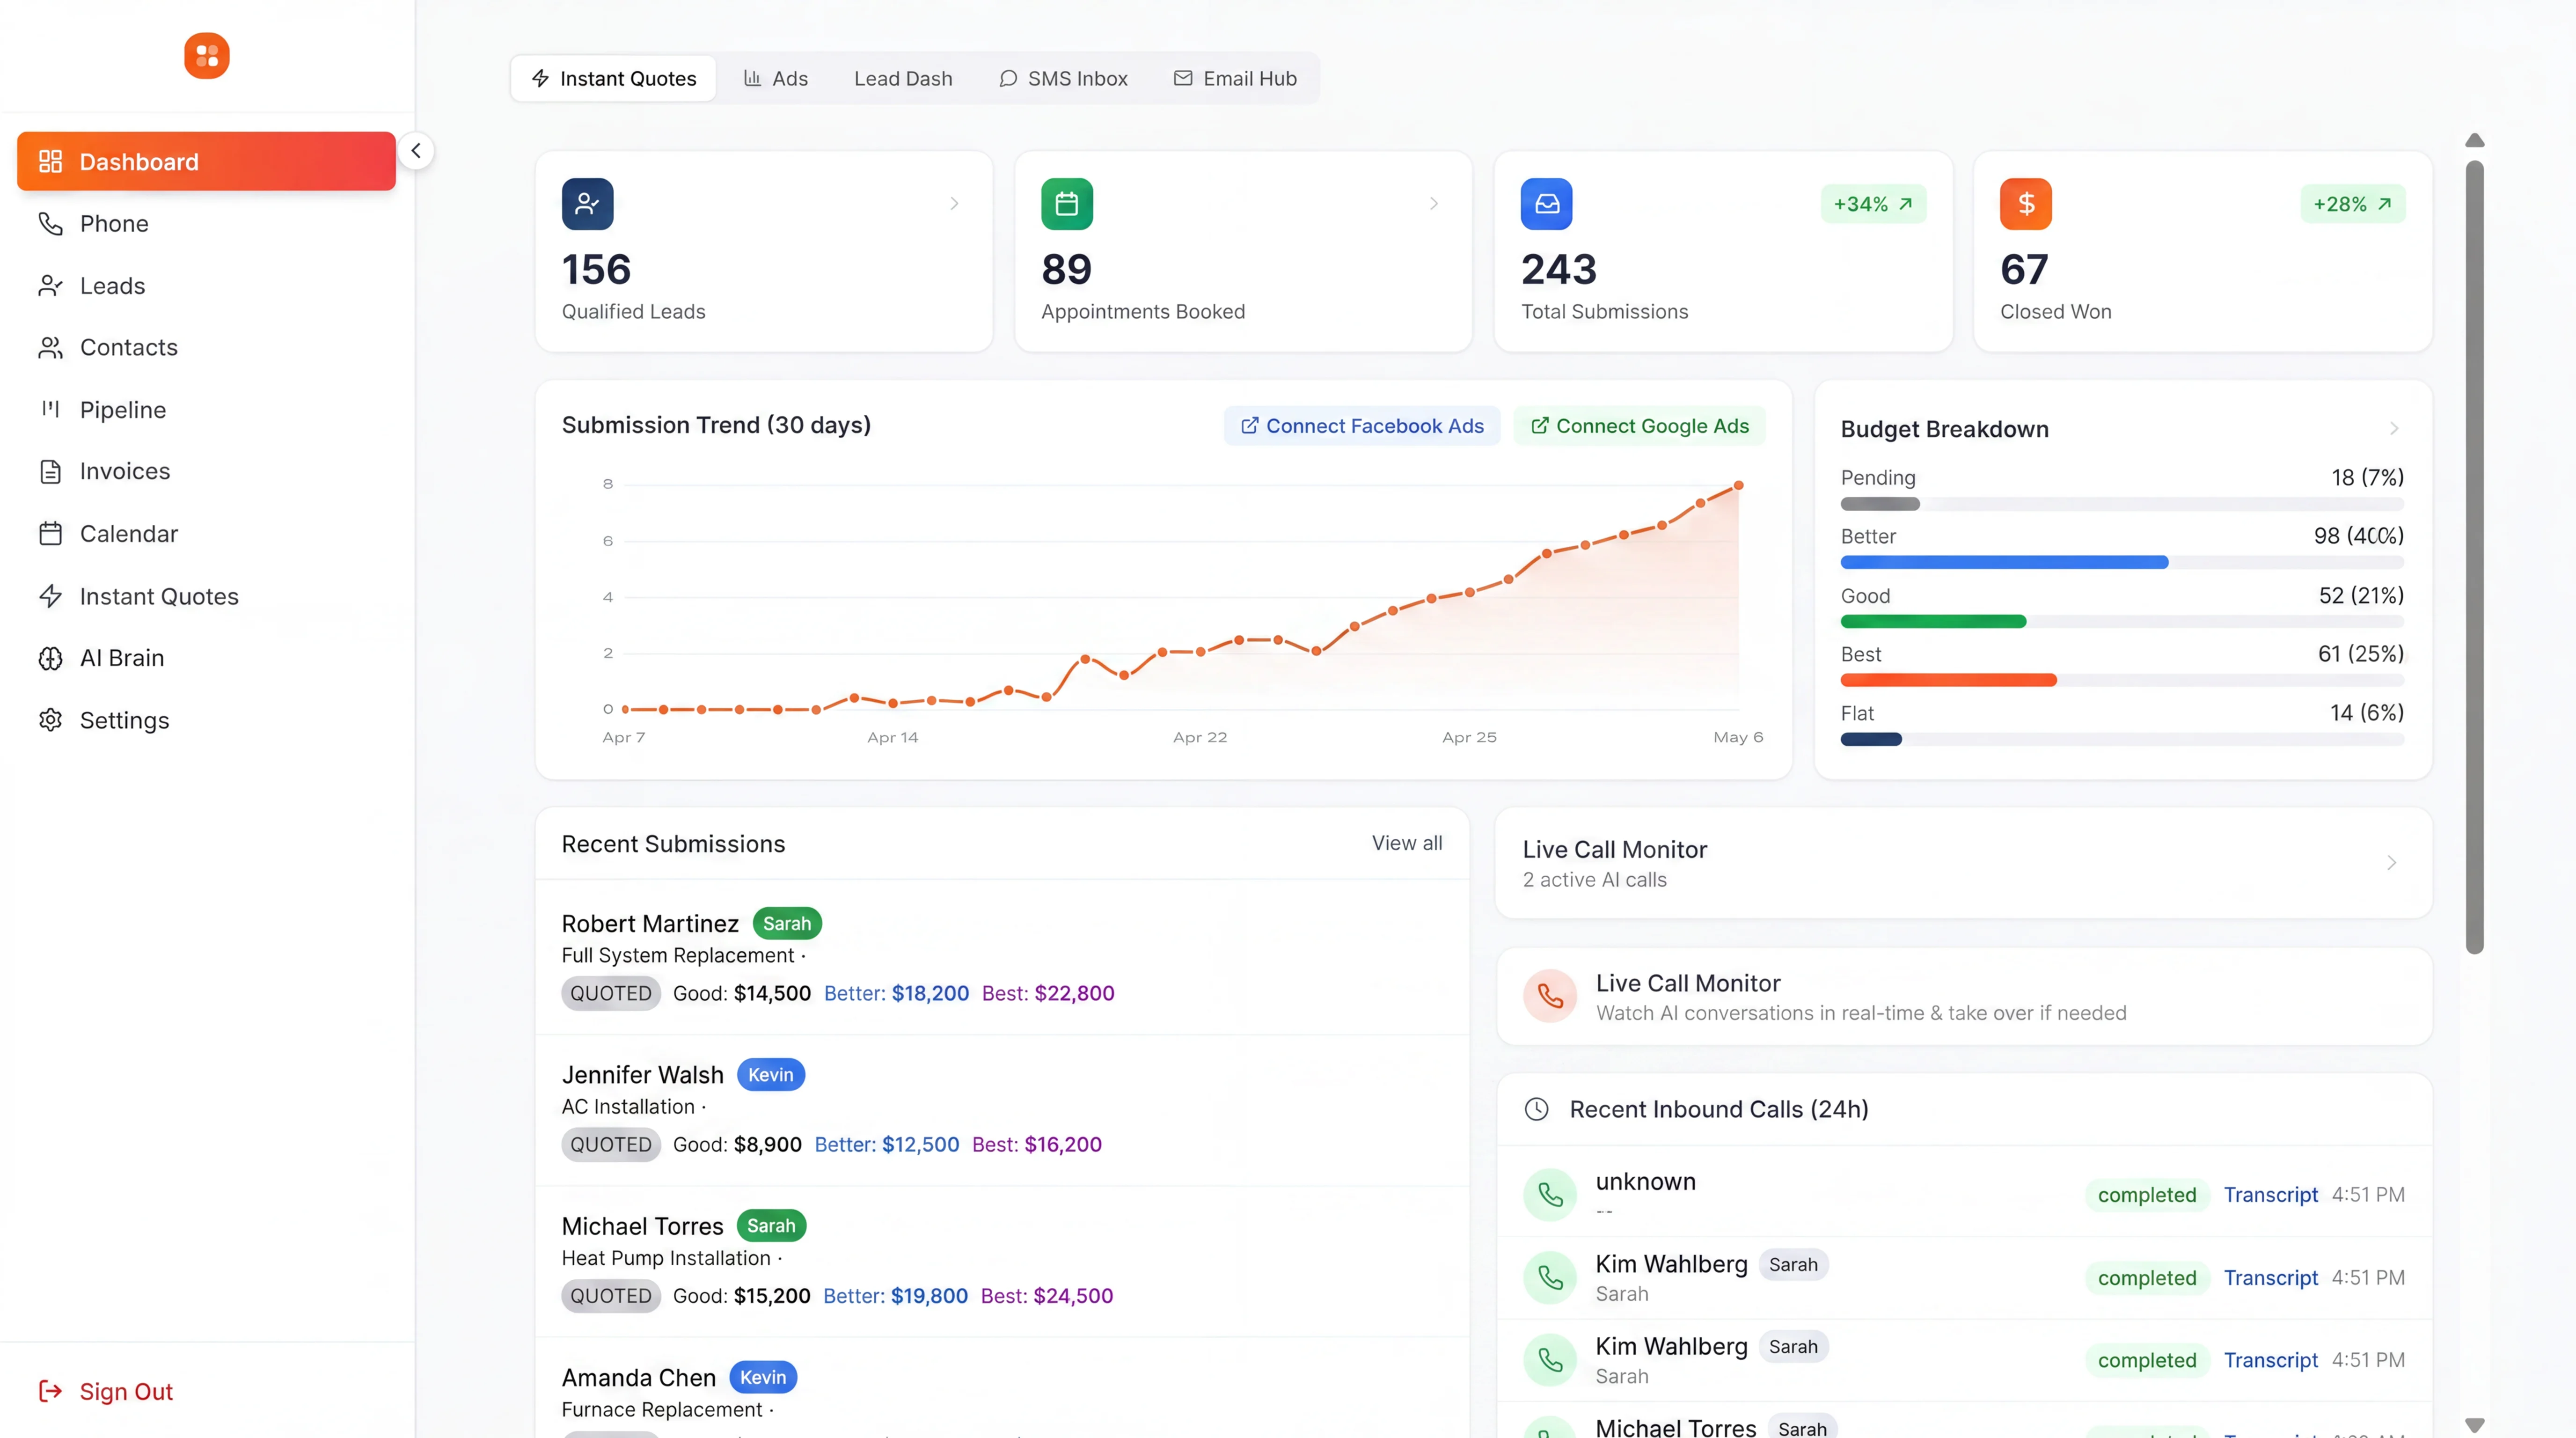2576x1438 pixels.
Task: Click Connect Google Ads
Action: (x=1640, y=426)
